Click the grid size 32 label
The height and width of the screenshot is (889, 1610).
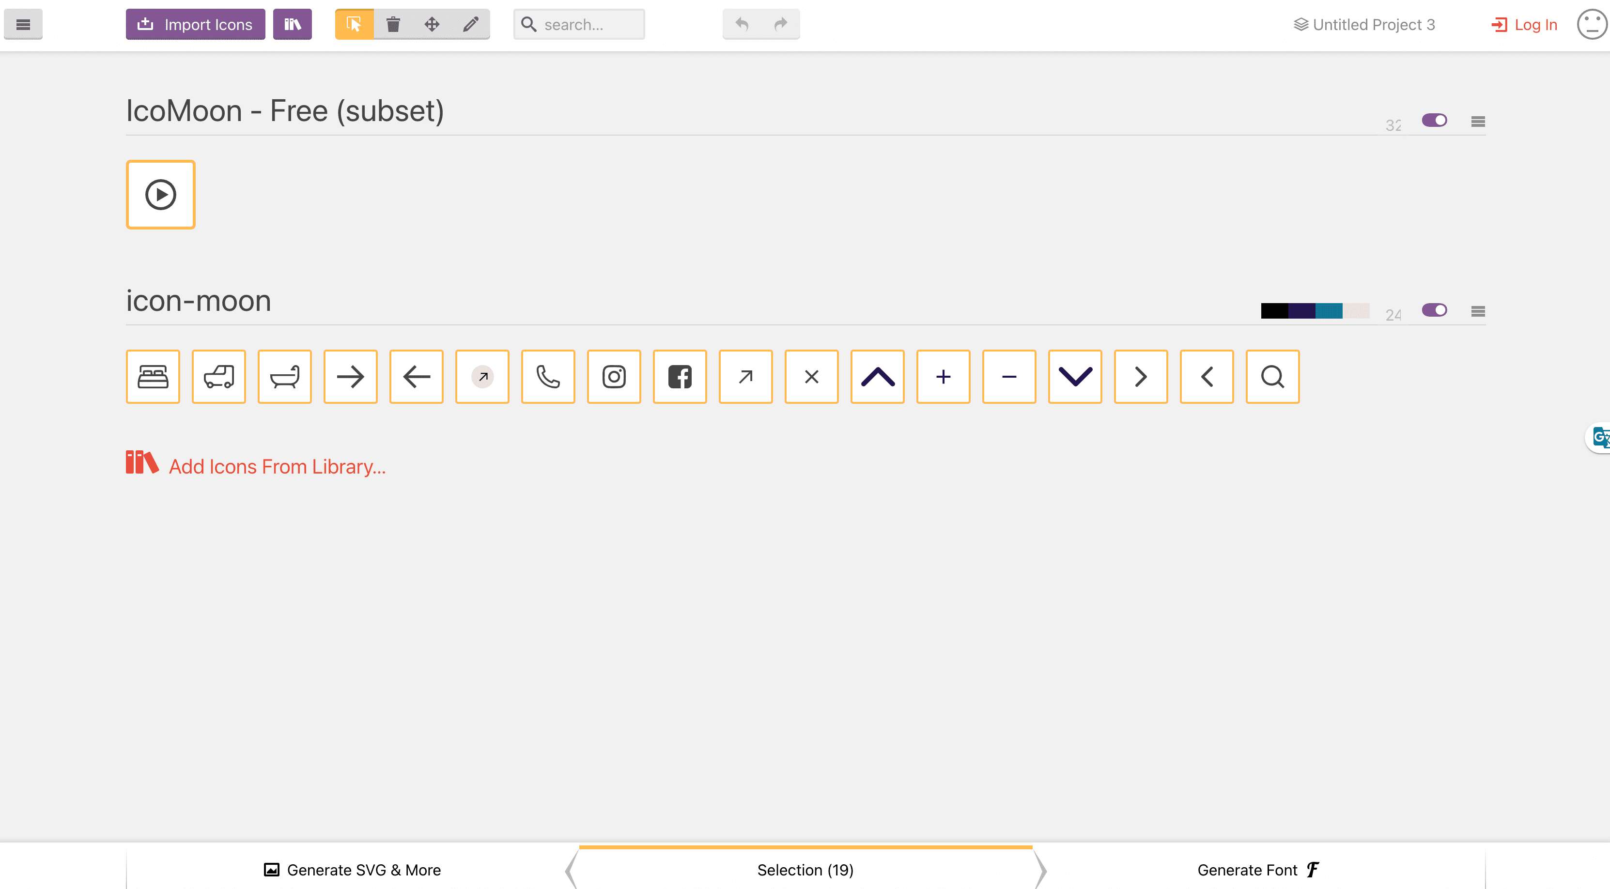pos(1393,125)
